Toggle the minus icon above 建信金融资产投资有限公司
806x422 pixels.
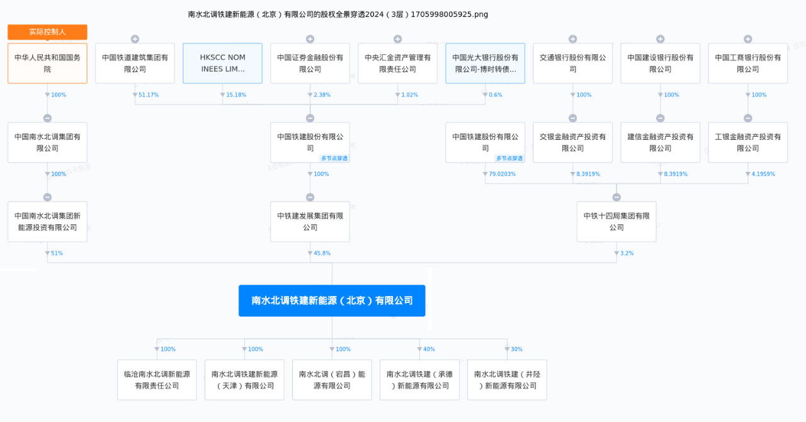[660, 118]
